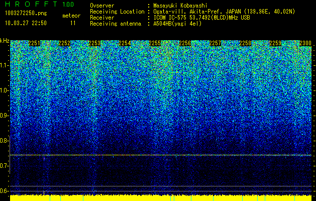This screenshot has width=316, height=201.
Task: Click the 2251 time marker
Action: (34, 43)
